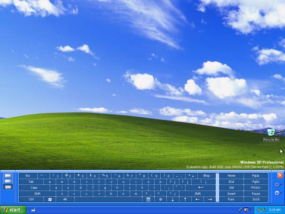Tap the plus and equals key
The image size is (285, 214).
[x=191, y=176]
